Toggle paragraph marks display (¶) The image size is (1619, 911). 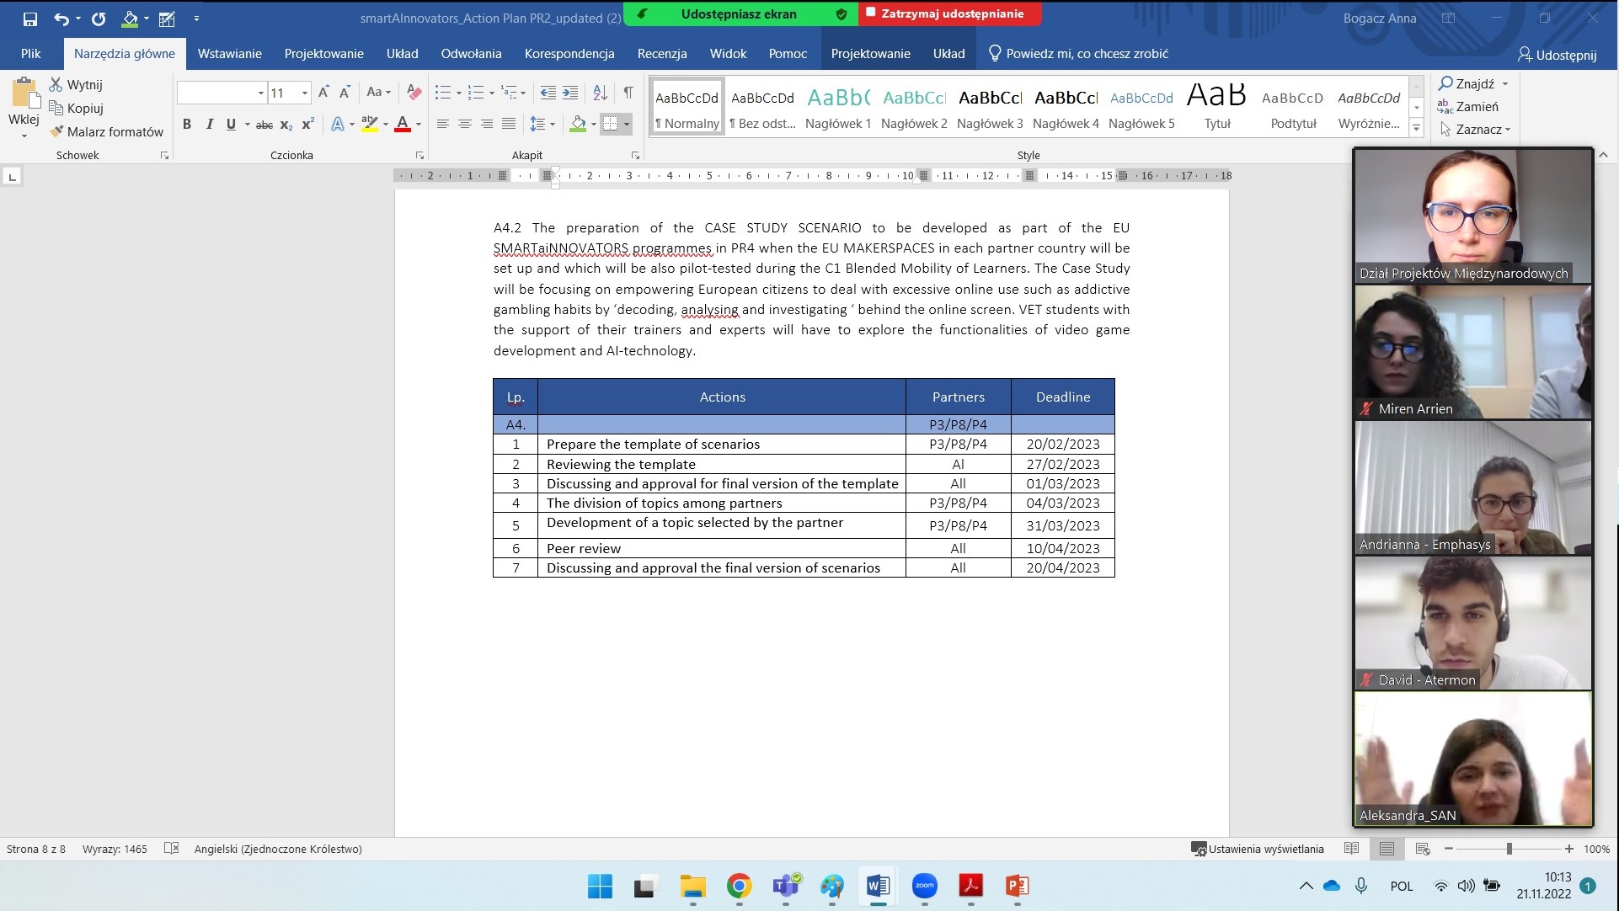(628, 92)
